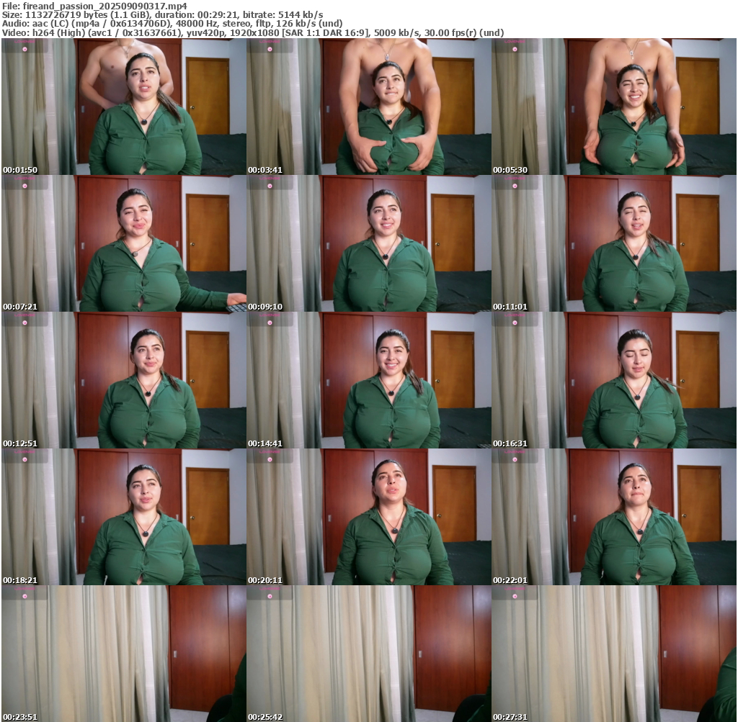This screenshot has width=738, height=722.
Task: Click the "Audio: aac (LC)" info line
Action: (172, 24)
